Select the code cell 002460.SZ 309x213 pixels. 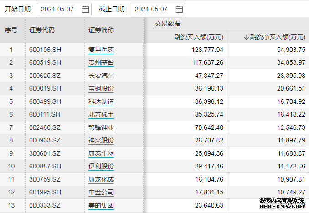[x=45, y=127]
